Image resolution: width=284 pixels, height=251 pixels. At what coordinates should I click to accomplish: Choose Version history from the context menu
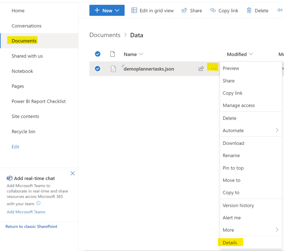click(238, 205)
